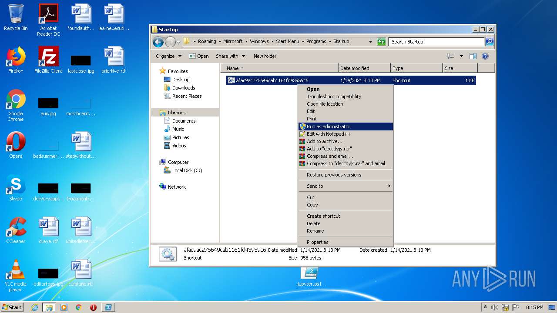Click Windows Media Player taskbar icon
Image resolution: width=557 pixels, height=313 pixels.
pyautogui.click(x=64, y=307)
